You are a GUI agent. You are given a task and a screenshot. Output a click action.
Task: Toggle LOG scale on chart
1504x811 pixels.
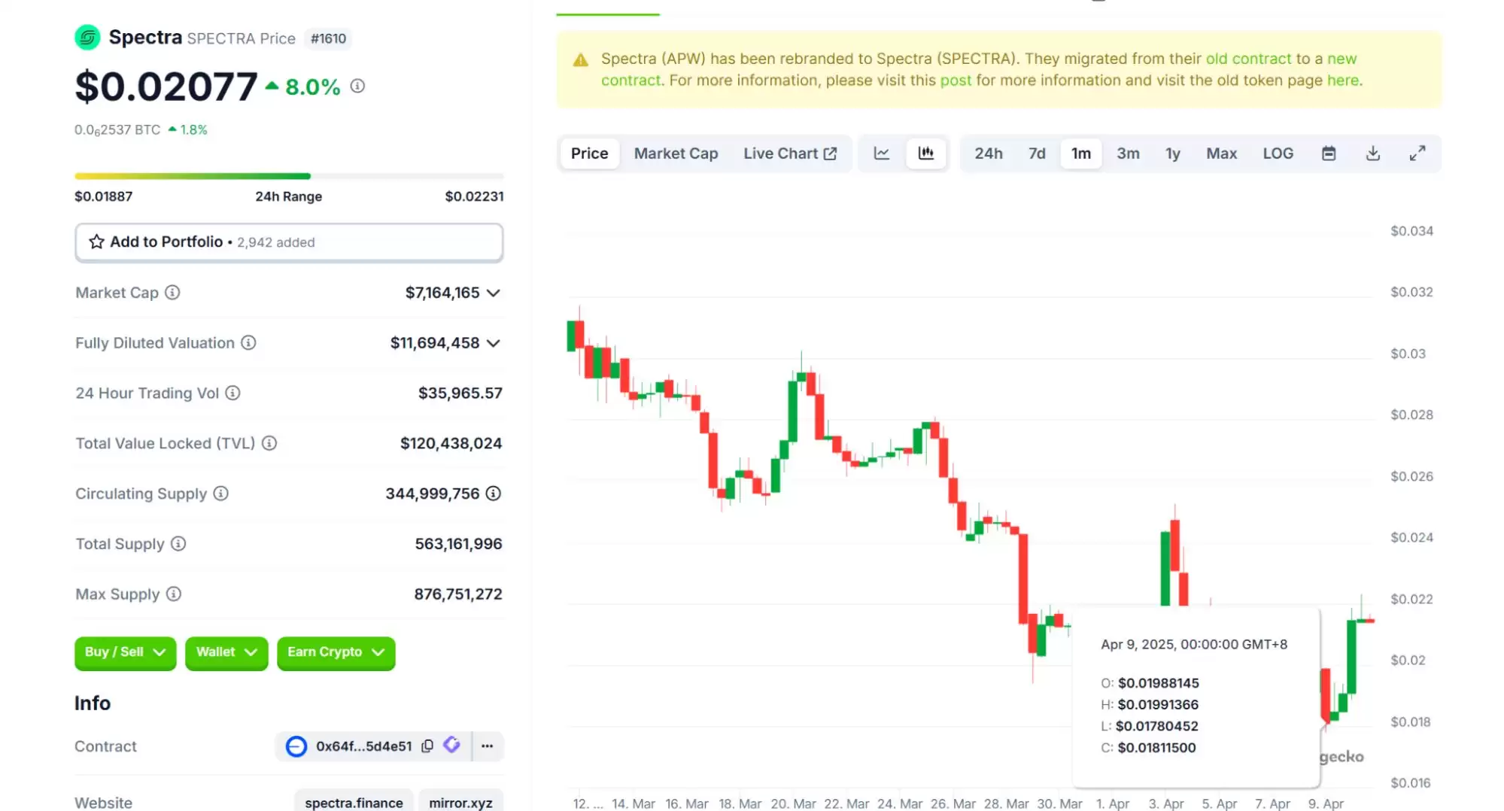point(1278,153)
